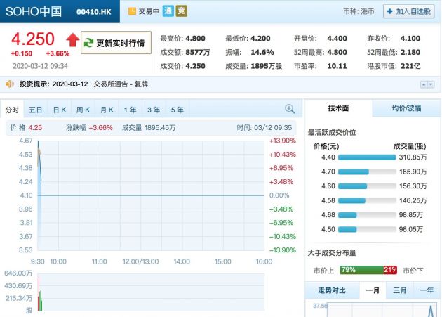Click the intraday price line on chart
The height and width of the screenshot is (317, 442).
[40, 162]
